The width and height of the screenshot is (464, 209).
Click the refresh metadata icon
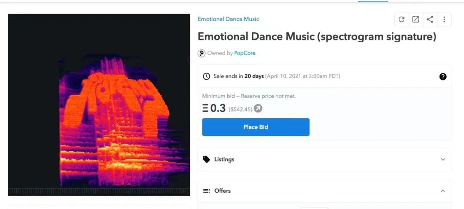[x=402, y=19]
